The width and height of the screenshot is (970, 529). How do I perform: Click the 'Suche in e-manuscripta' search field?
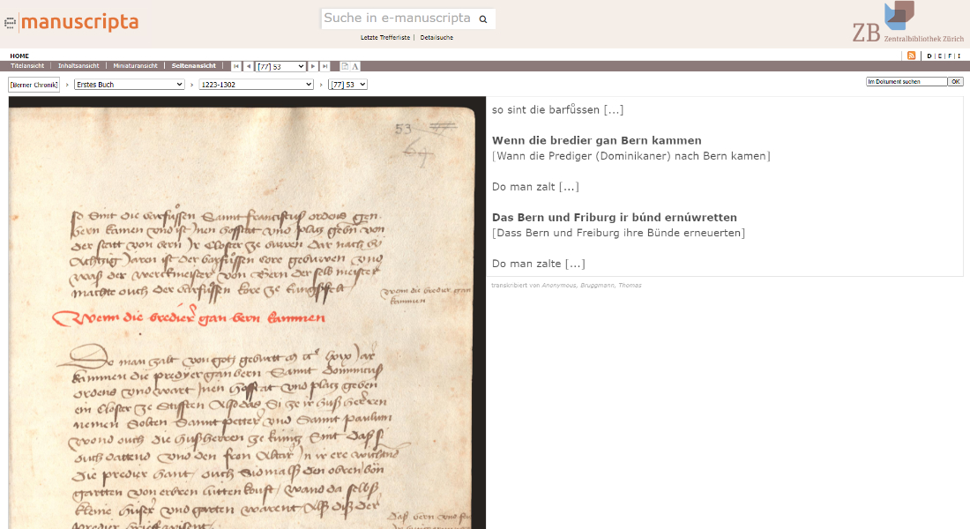[x=399, y=19]
